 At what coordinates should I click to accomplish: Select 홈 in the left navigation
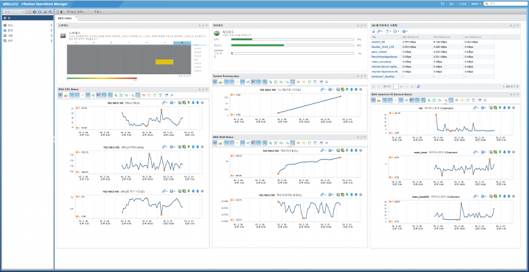pyautogui.click(x=27, y=17)
